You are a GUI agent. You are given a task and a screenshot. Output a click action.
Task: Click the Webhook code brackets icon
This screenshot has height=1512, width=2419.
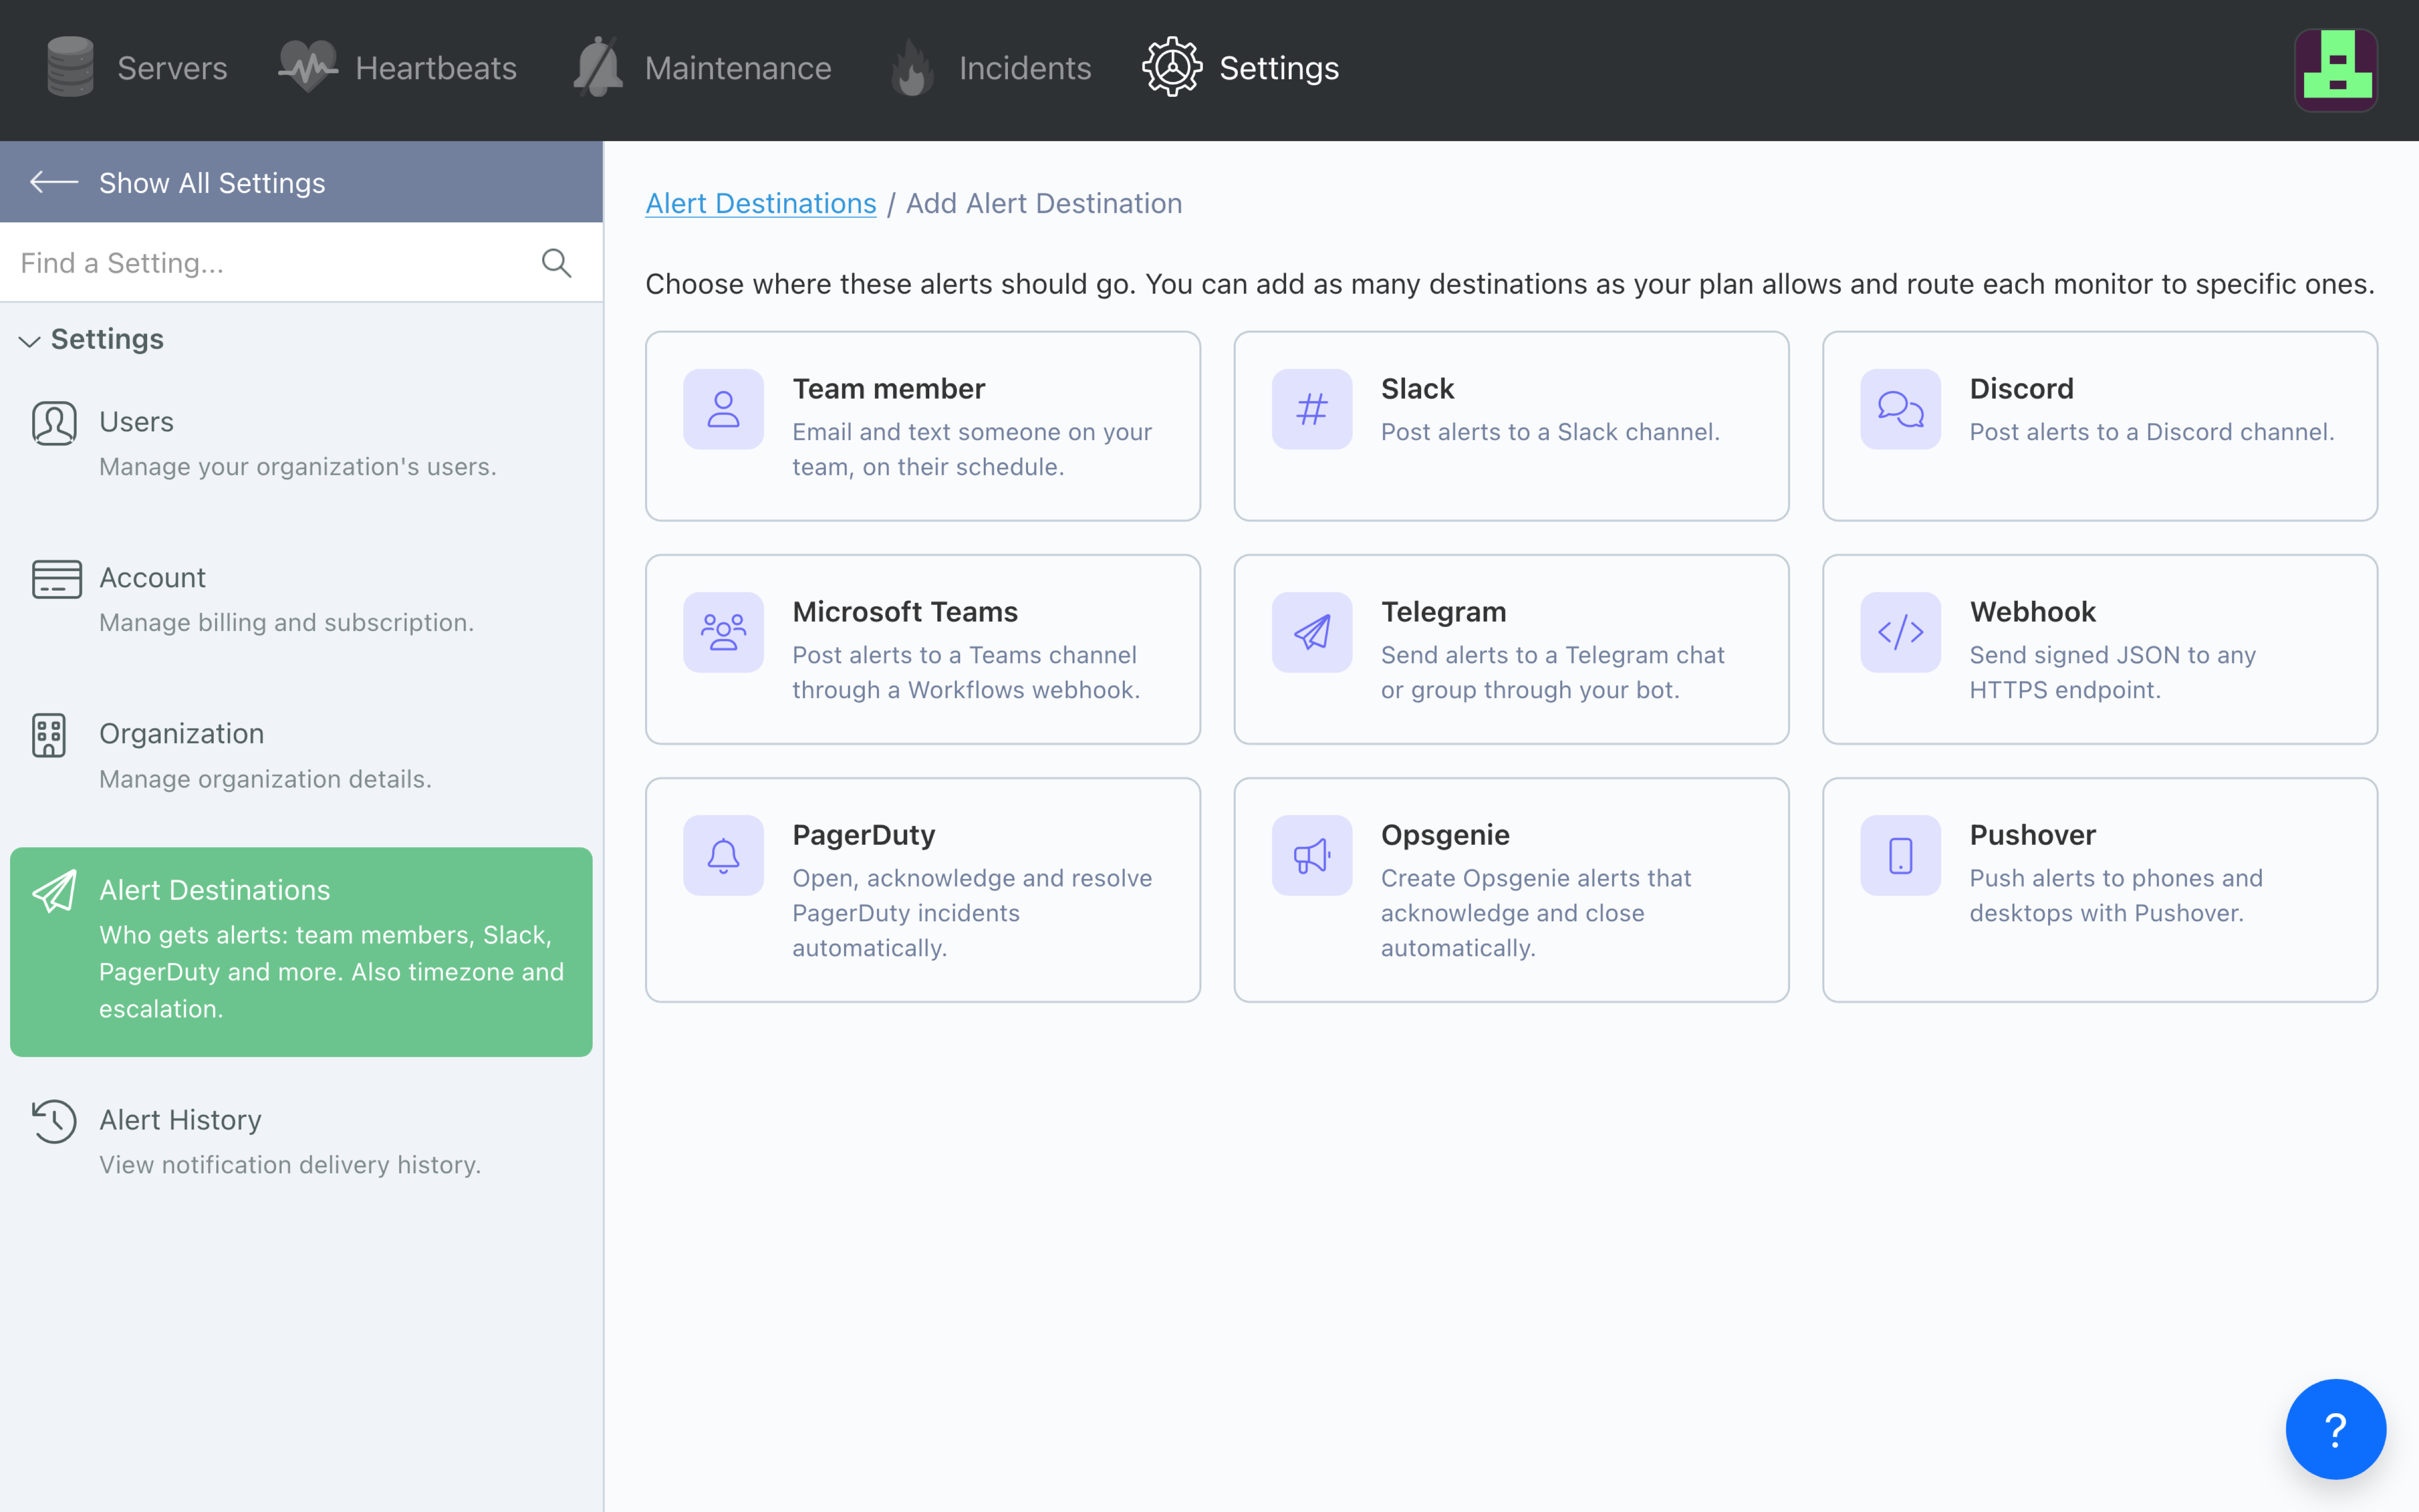pos(1900,632)
